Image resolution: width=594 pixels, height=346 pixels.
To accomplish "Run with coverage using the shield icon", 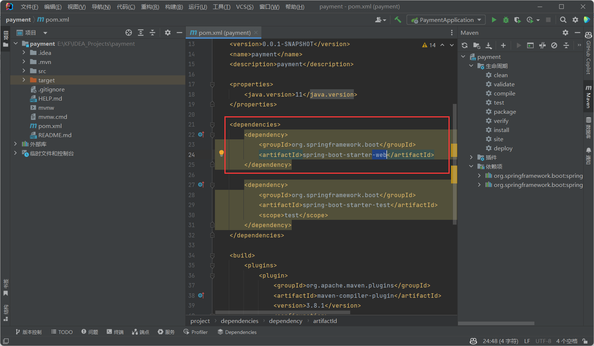I will click(x=517, y=20).
